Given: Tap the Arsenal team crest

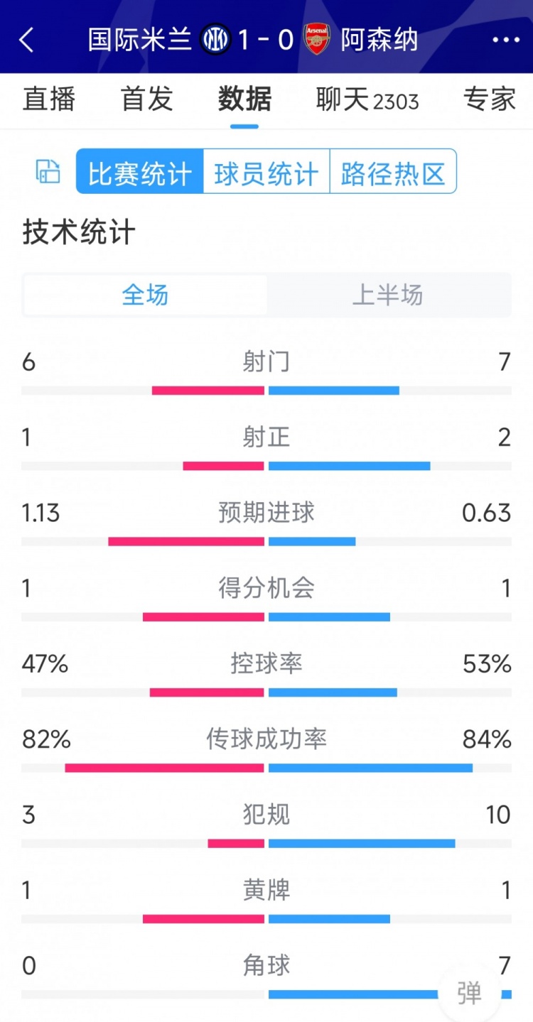Looking at the screenshot, I should point(317,39).
